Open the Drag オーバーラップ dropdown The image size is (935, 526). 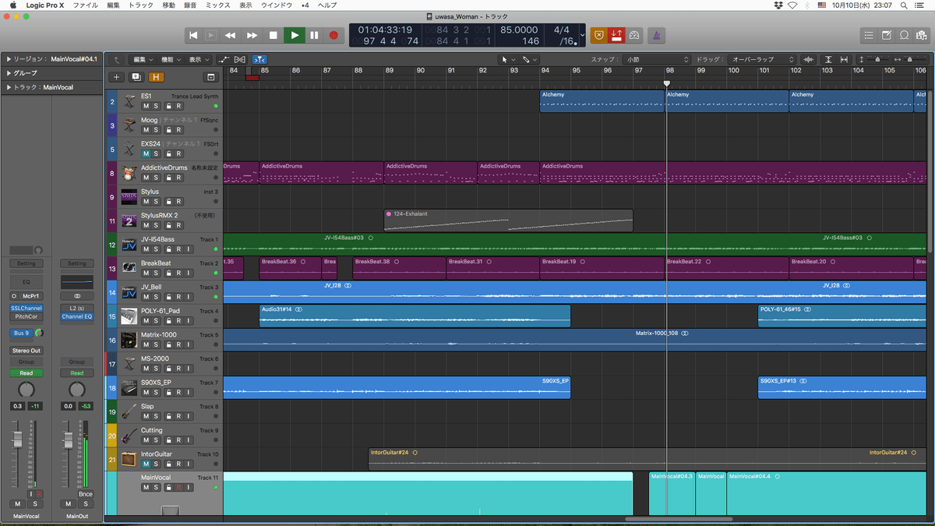coord(763,59)
